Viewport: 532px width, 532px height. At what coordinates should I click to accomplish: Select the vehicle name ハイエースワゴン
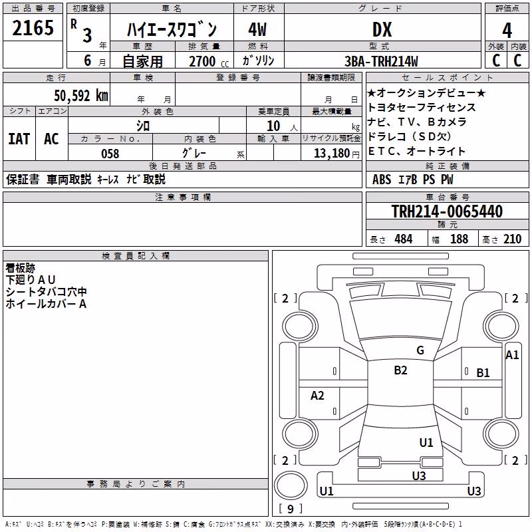172,29
